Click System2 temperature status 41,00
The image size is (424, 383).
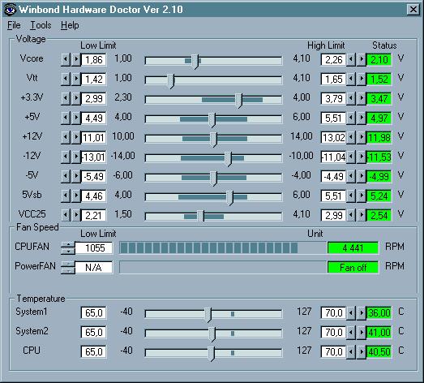[379, 333]
